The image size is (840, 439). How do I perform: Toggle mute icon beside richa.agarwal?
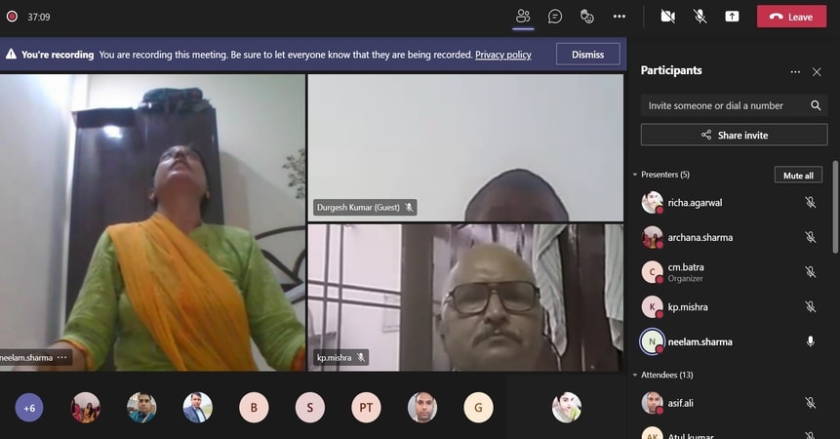(810, 203)
